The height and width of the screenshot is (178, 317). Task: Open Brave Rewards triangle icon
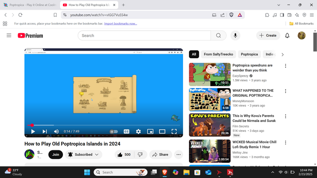240,15
